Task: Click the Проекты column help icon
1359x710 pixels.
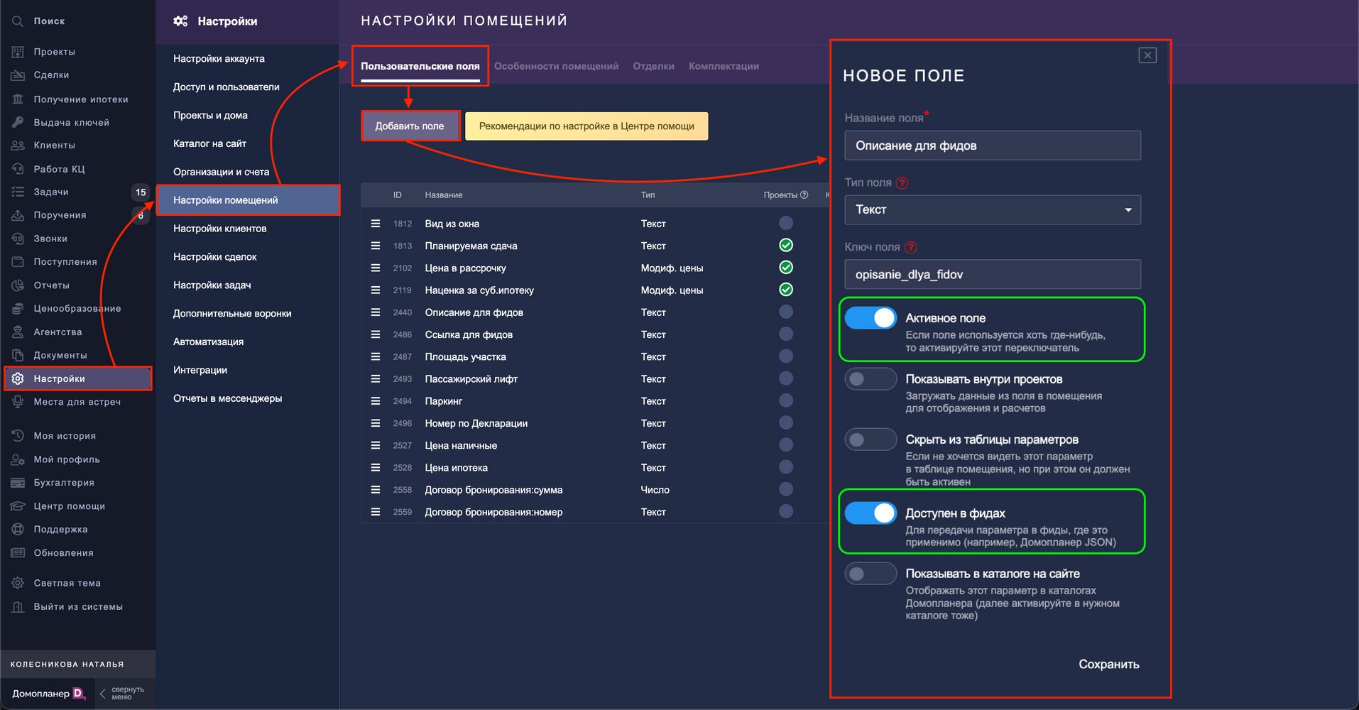Action: (804, 195)
